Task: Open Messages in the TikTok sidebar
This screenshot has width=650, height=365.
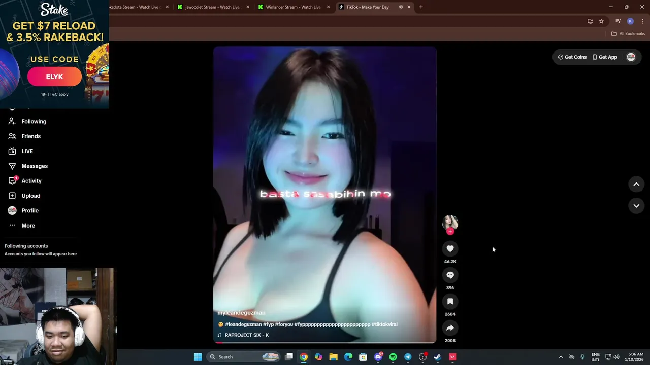Action: click(35, 166)
